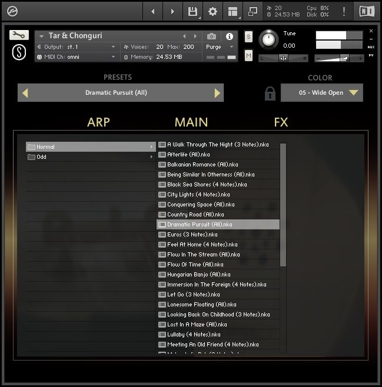The height and width of the screenshot is (387, 382).
Task: Open the Color dropdown 05 - Wide Open
Action: (321, 93)
